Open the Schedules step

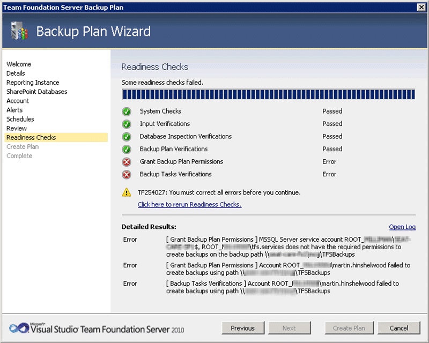point(20,120)
